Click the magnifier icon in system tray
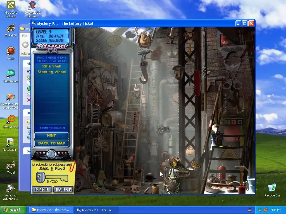 click(265, 210)
